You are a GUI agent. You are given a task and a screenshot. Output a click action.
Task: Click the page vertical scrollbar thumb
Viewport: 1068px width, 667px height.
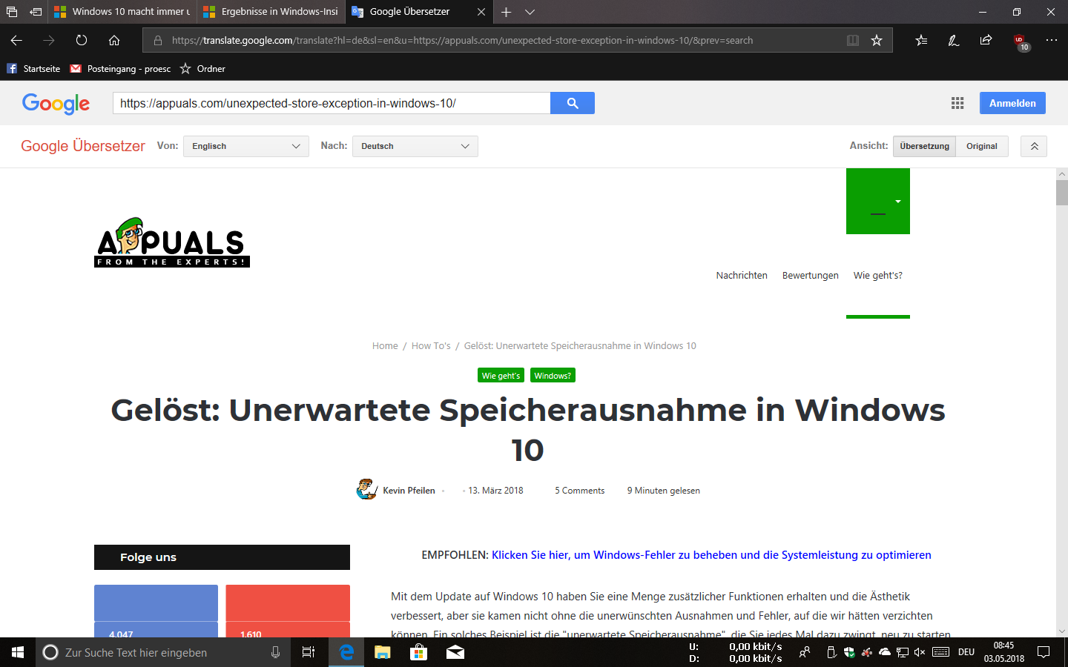point(1062,192)
